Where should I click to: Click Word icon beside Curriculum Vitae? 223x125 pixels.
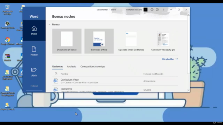point(56,81)
